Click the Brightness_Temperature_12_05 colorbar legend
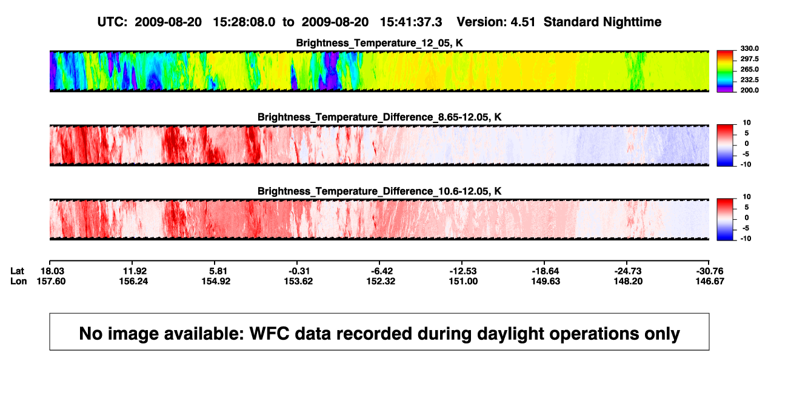The width and height of the screenshot is (788, 404). pos(726,71)
